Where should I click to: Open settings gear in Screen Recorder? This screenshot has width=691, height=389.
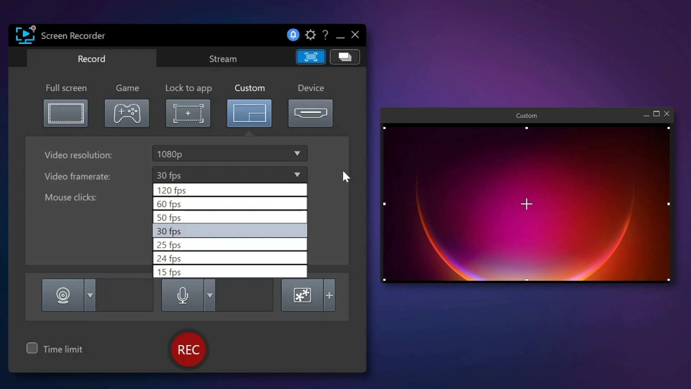(310, 35)
